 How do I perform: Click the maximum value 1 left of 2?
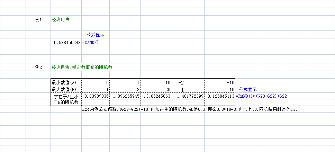96,89
